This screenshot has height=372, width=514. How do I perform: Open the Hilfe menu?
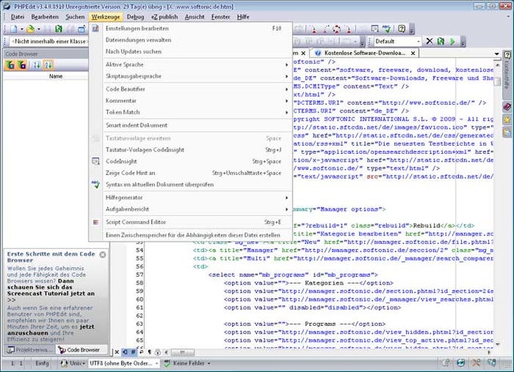(243, 17)
